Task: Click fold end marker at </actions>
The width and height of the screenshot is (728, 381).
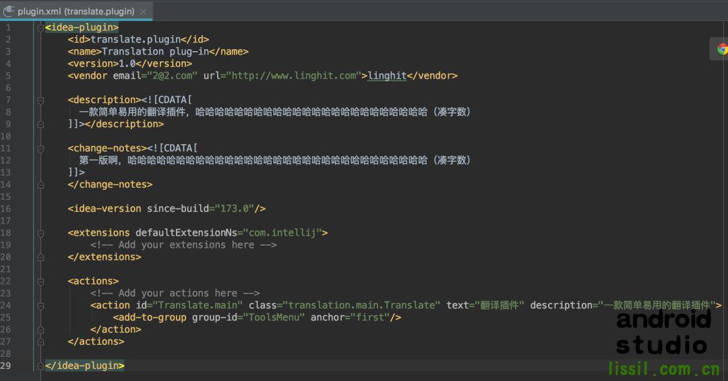Action: click(x=40, y=341)
